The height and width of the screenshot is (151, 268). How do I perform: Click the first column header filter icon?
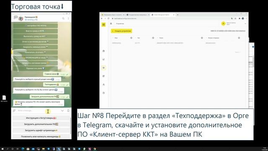(131, 38)
